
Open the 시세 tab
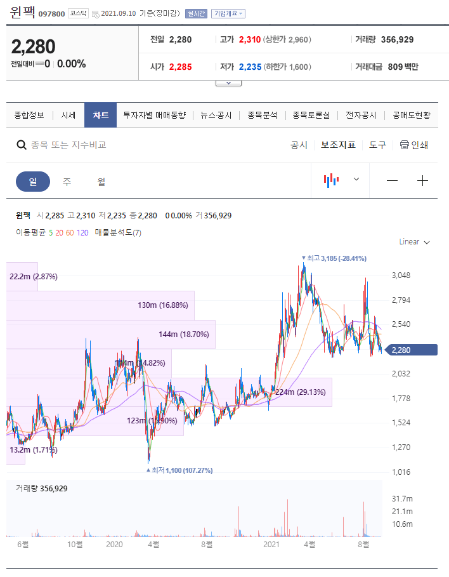coord(68,115)
